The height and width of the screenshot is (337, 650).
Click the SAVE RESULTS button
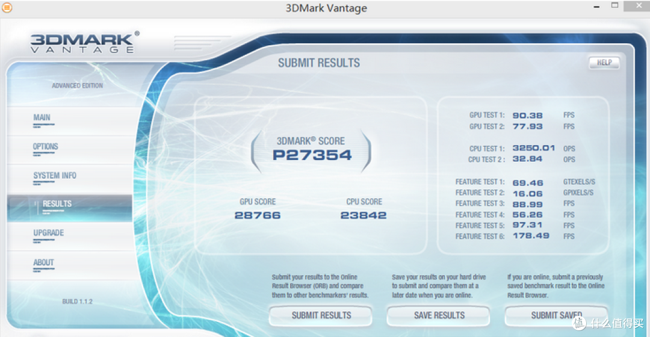(x=439, y=316)
